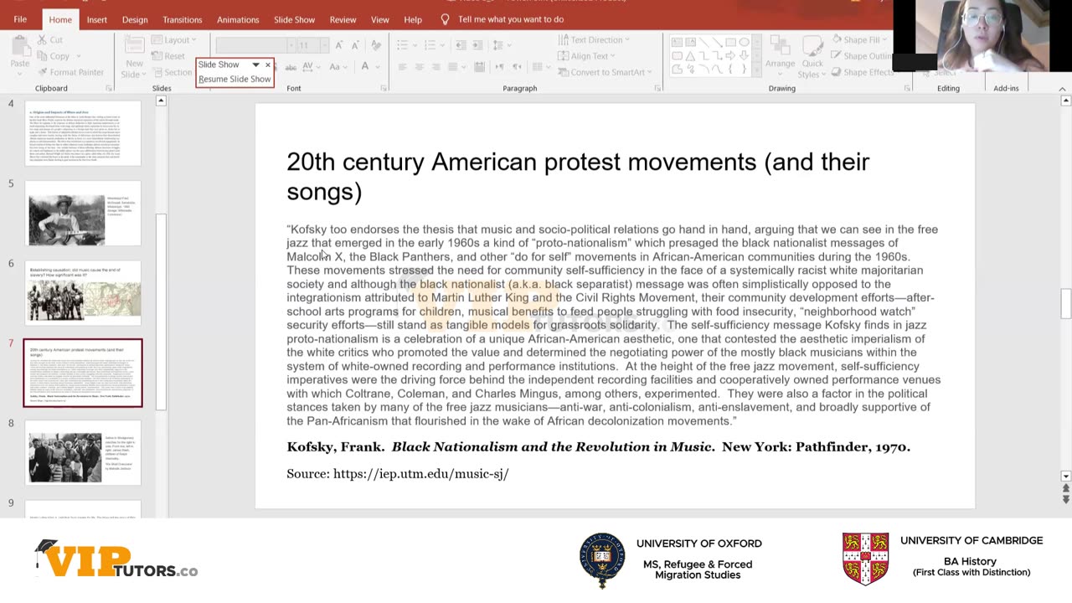The height and width of the screenshot is (603, 1072).
Task: Switch to the Review tab
Action: (x=343, y=19)
